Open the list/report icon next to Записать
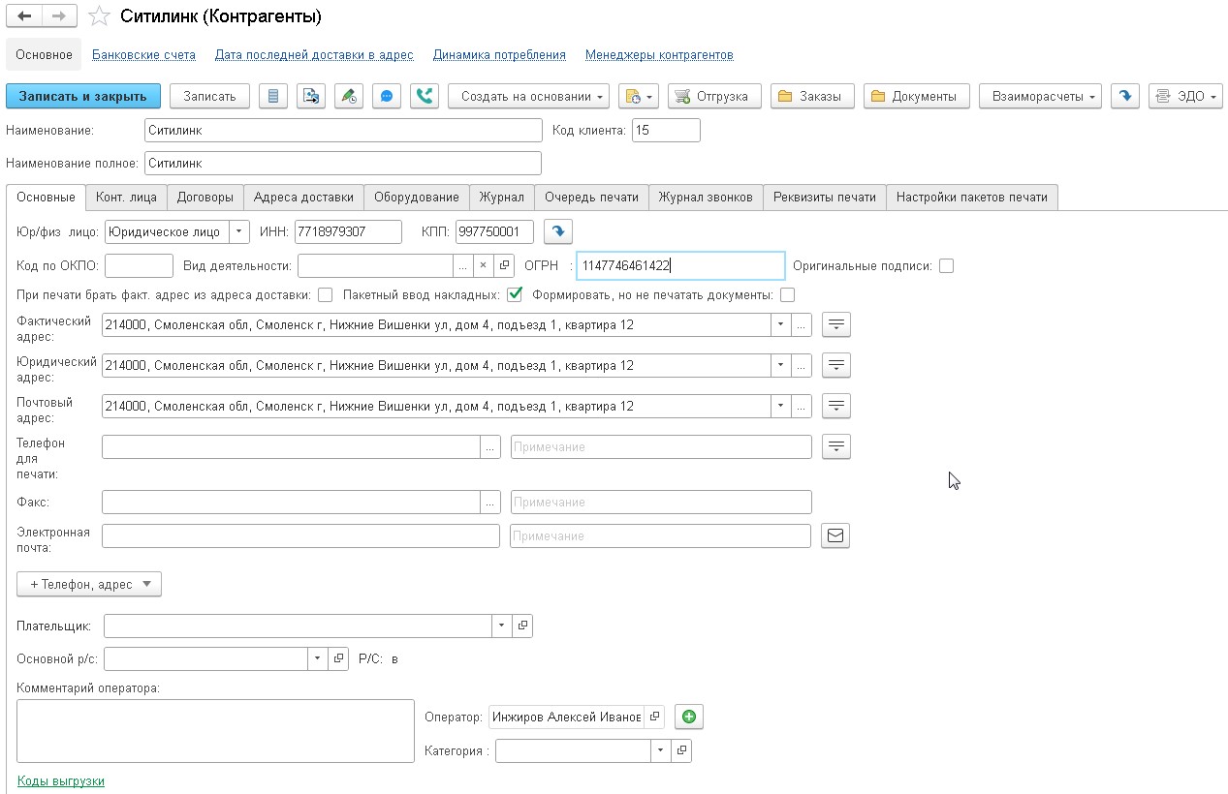This screenshot has height=794, width=1228. click(x=273, y=96)
